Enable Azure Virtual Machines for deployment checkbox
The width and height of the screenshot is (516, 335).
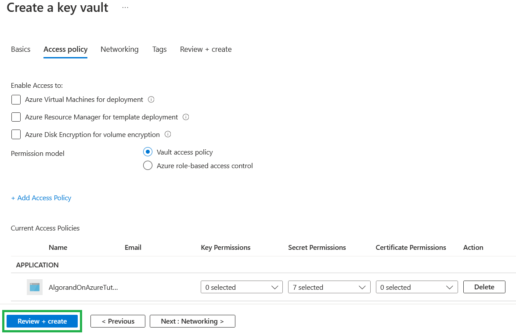(x=16, y=100)
